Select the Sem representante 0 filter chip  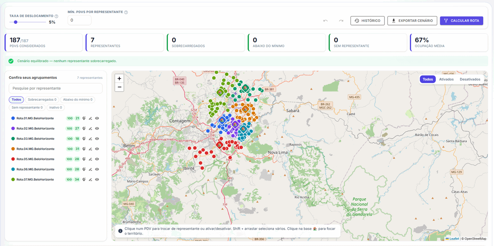click(27, 108)
